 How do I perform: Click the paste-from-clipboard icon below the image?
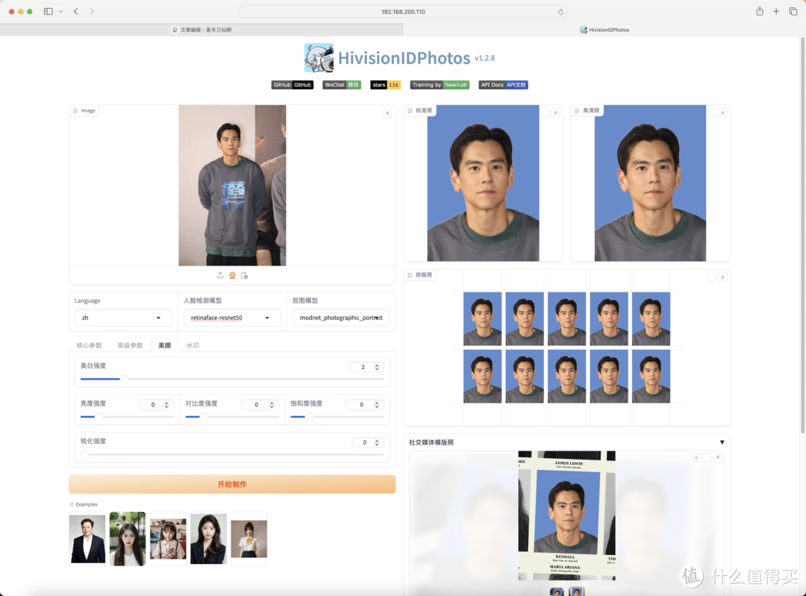[244, 275]
